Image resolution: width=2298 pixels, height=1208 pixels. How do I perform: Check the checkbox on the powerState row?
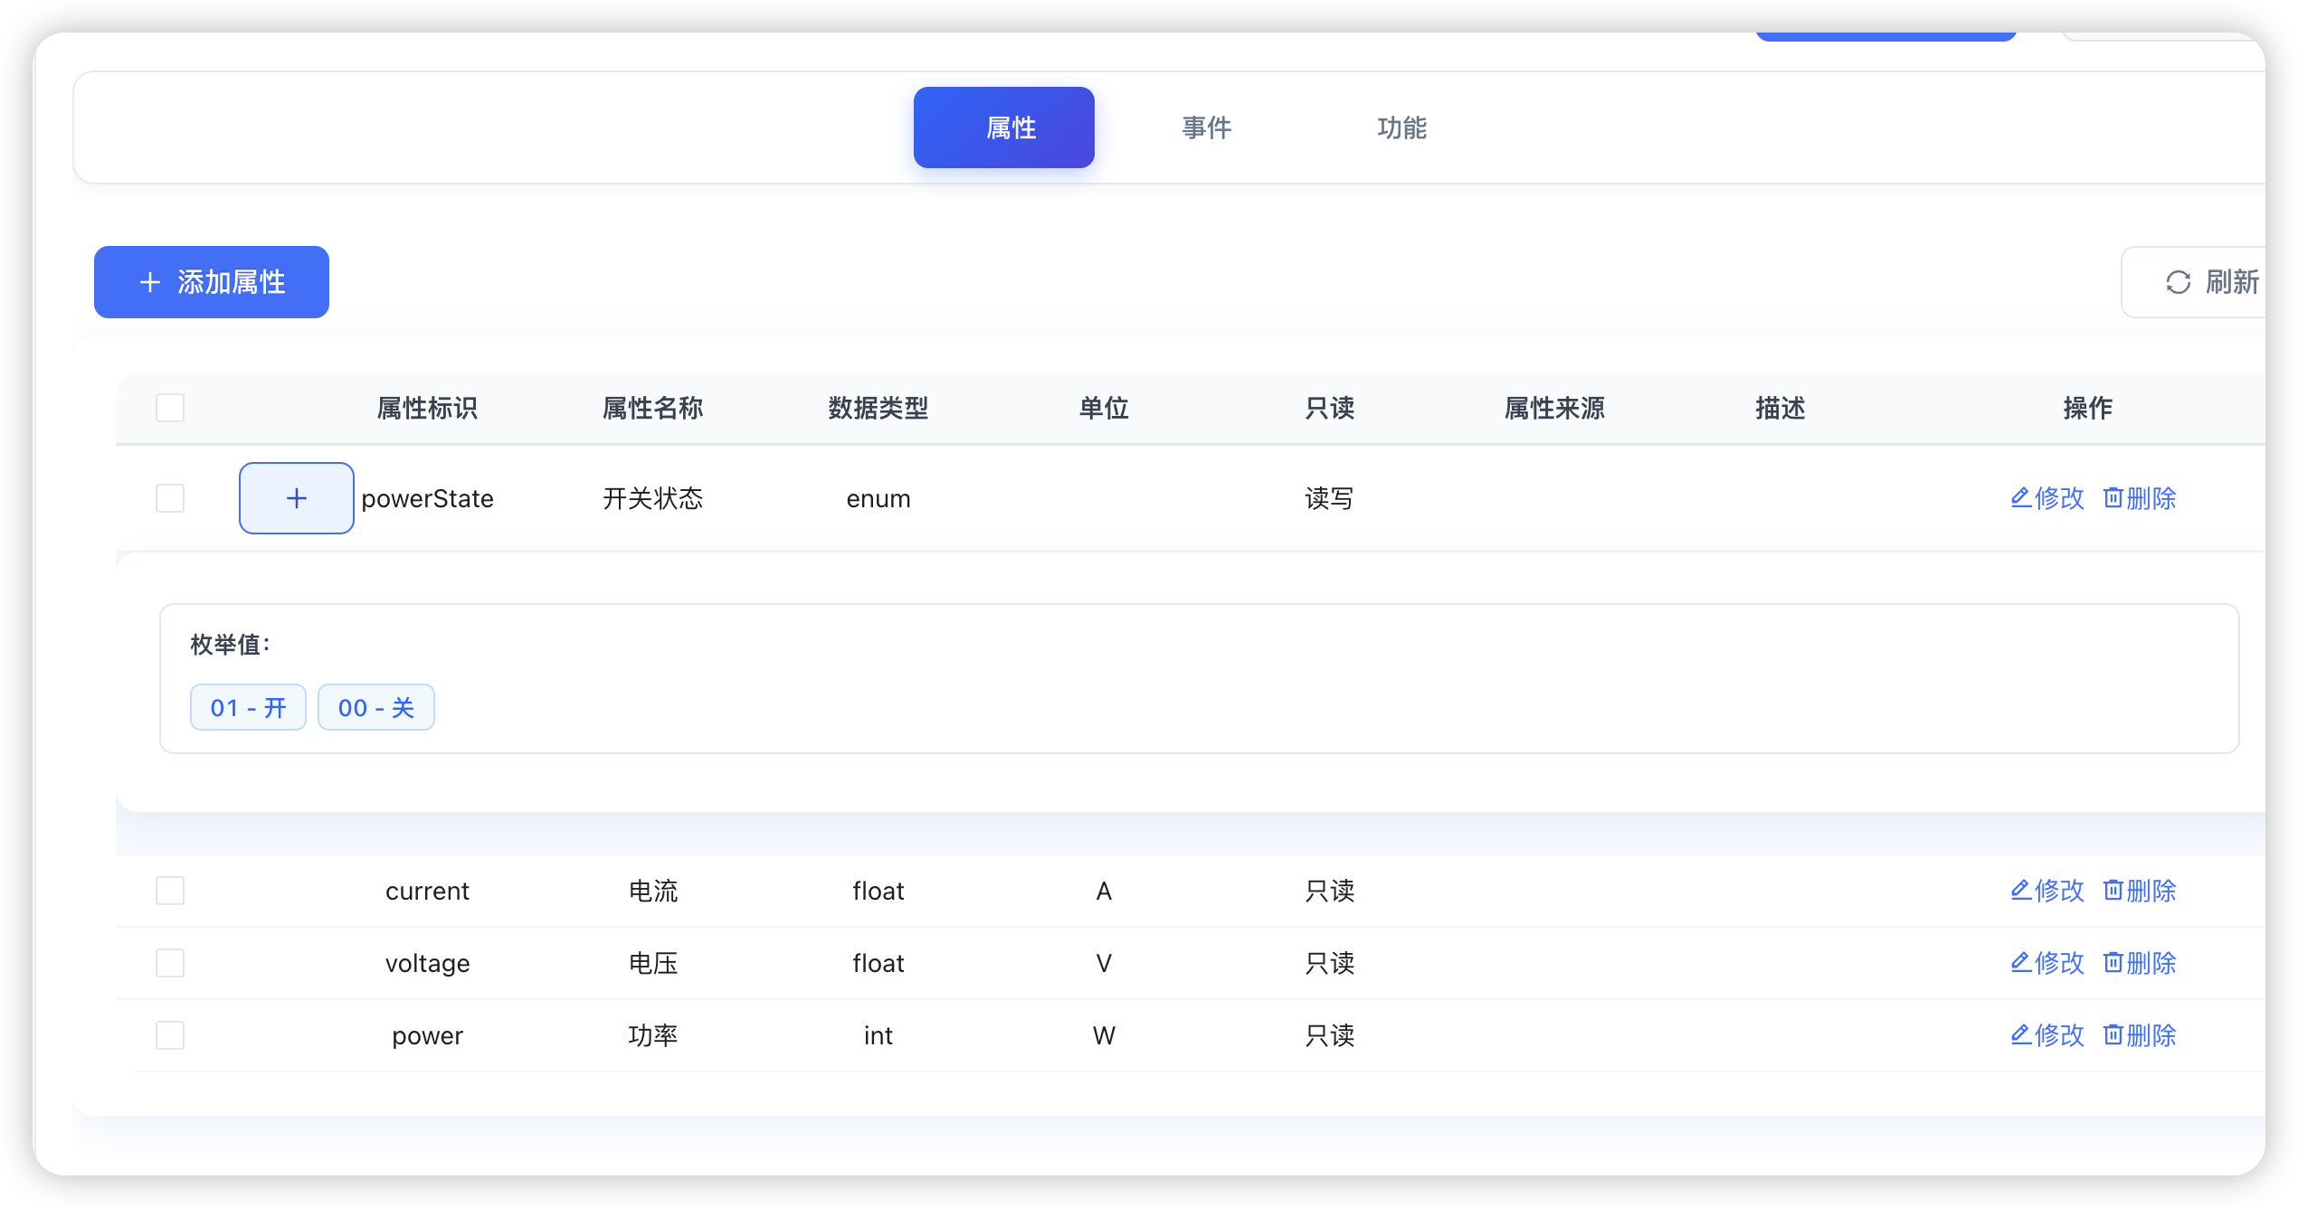[x=169, y=498]
